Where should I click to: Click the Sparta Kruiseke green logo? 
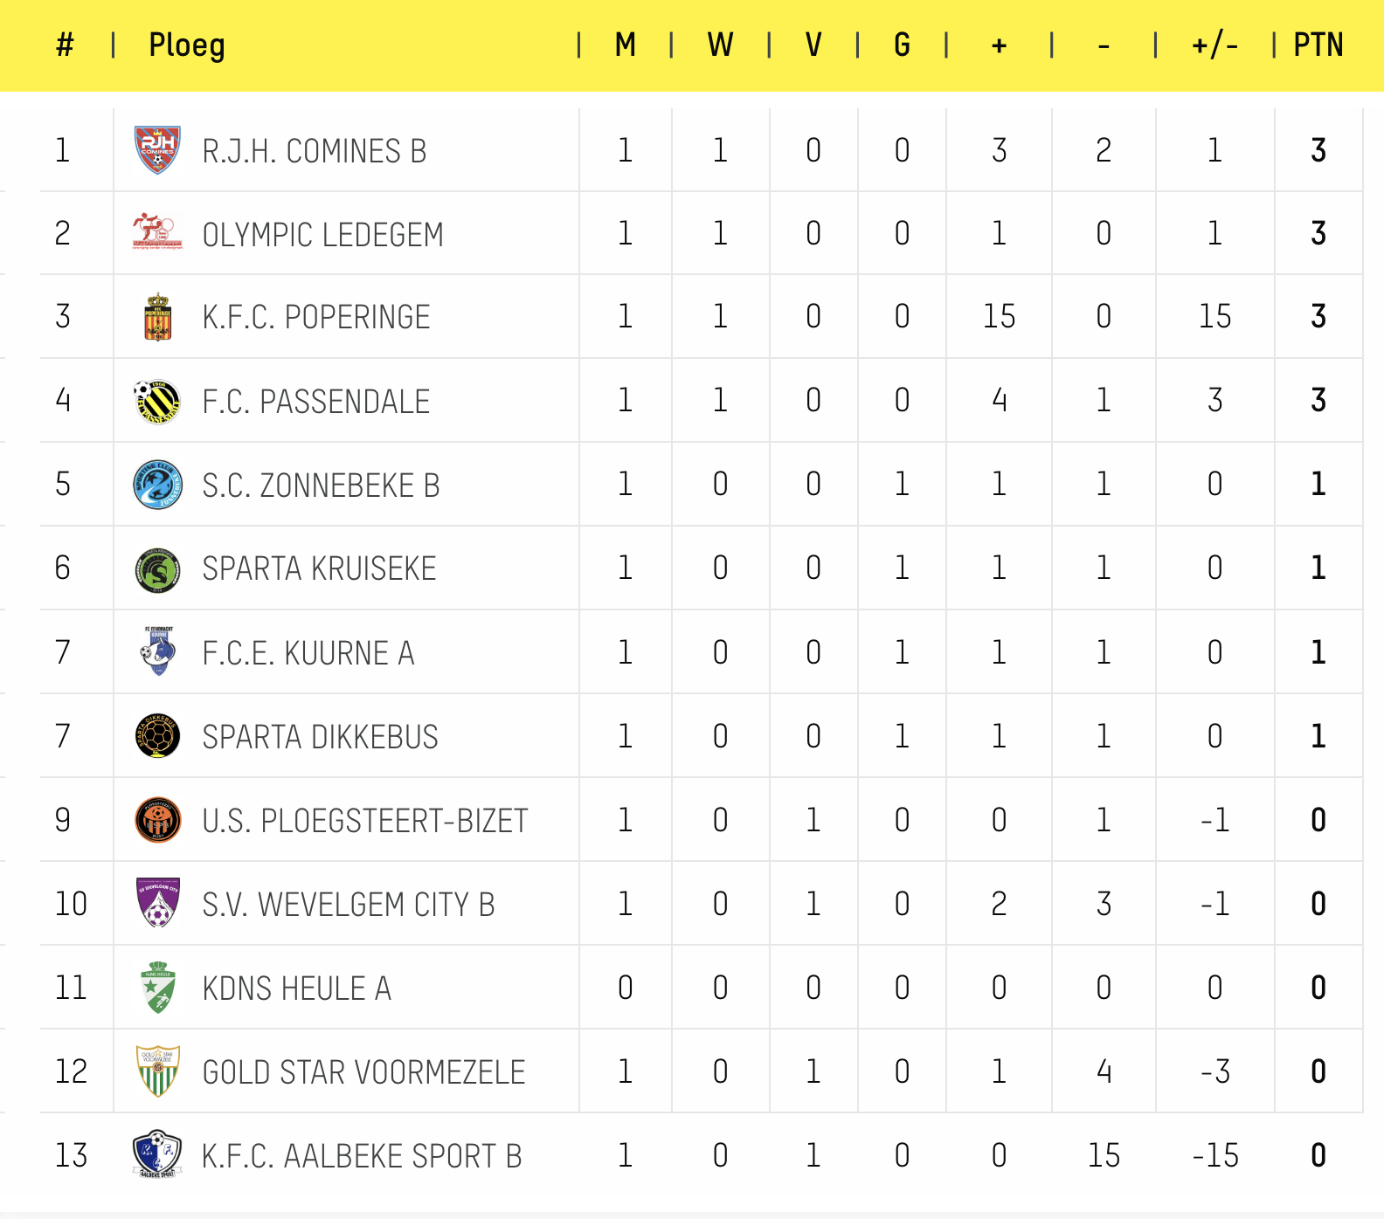pyautogui.click(x=157, y=569)
